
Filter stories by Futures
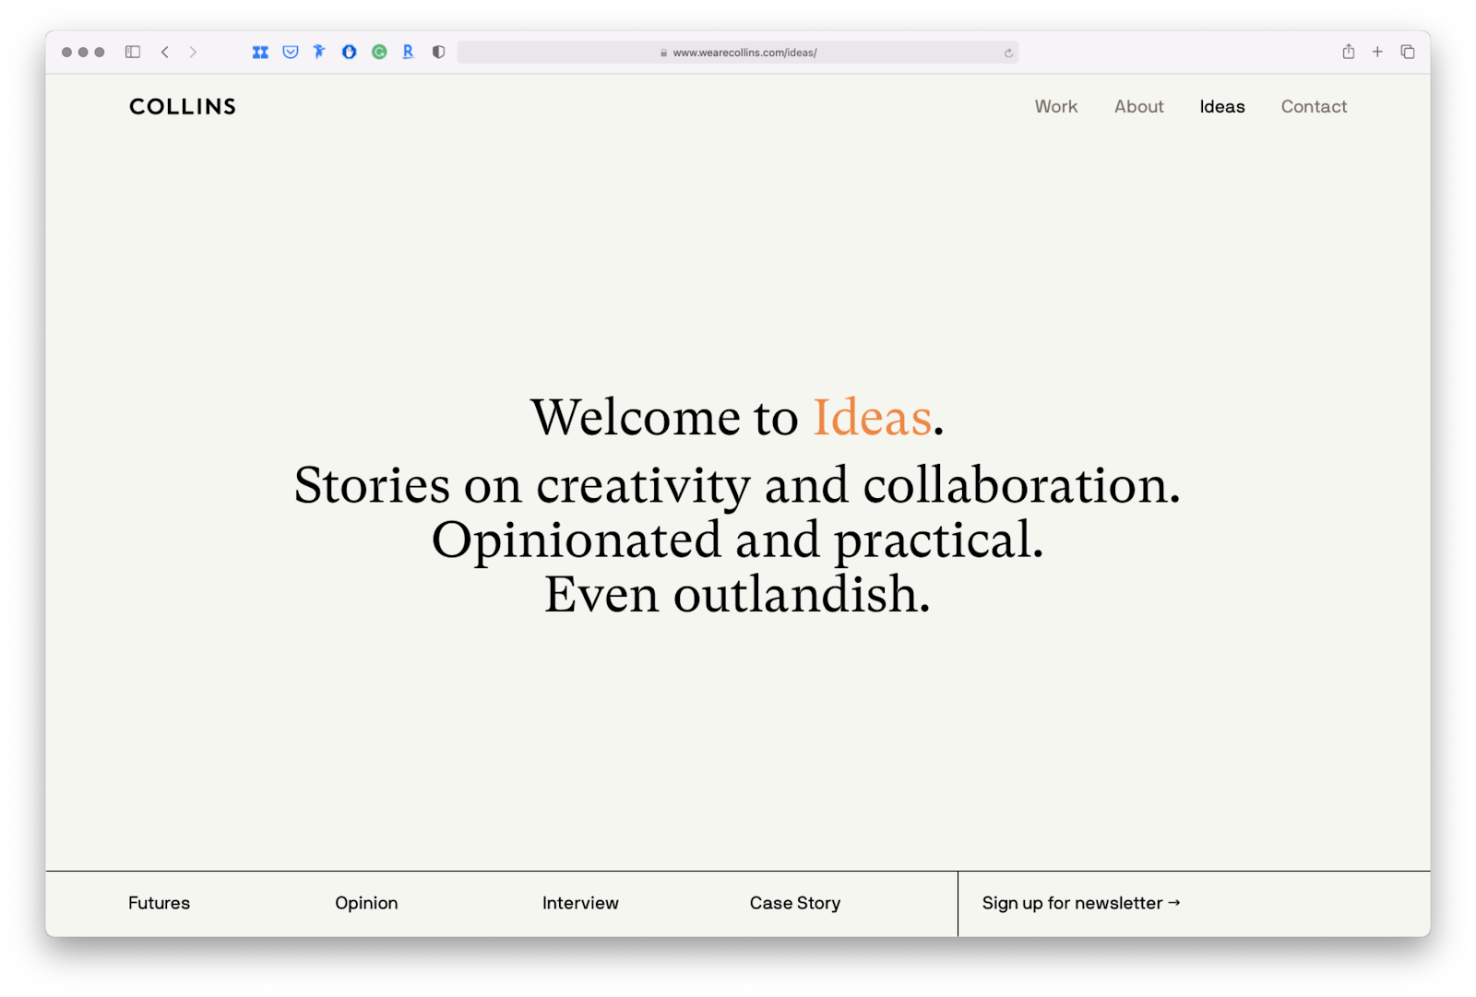point(160,904)
